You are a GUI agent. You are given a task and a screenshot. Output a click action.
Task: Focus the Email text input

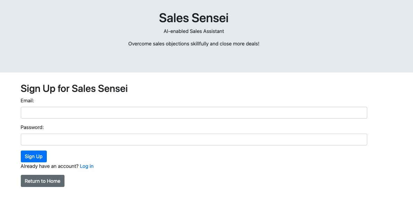point(194,113)
